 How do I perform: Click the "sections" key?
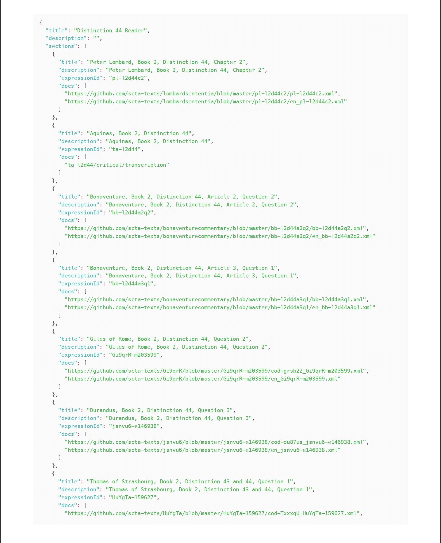point(61,46)
